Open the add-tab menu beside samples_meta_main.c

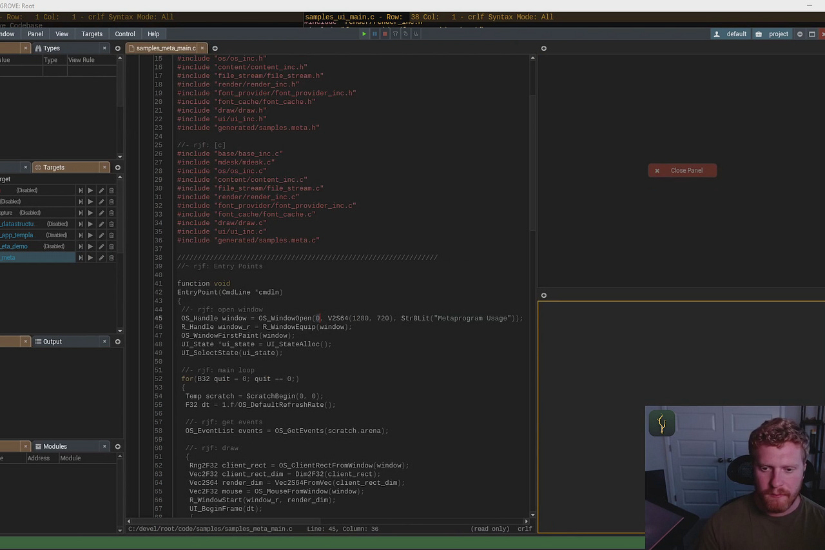(x=215, y=48)
